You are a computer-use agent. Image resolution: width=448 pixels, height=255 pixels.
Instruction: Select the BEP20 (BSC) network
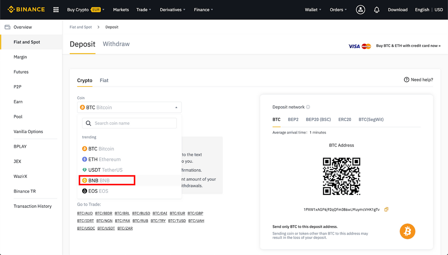point(318,119)
